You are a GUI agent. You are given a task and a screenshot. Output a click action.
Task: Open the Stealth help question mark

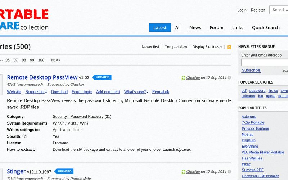[x=24, y=136]
